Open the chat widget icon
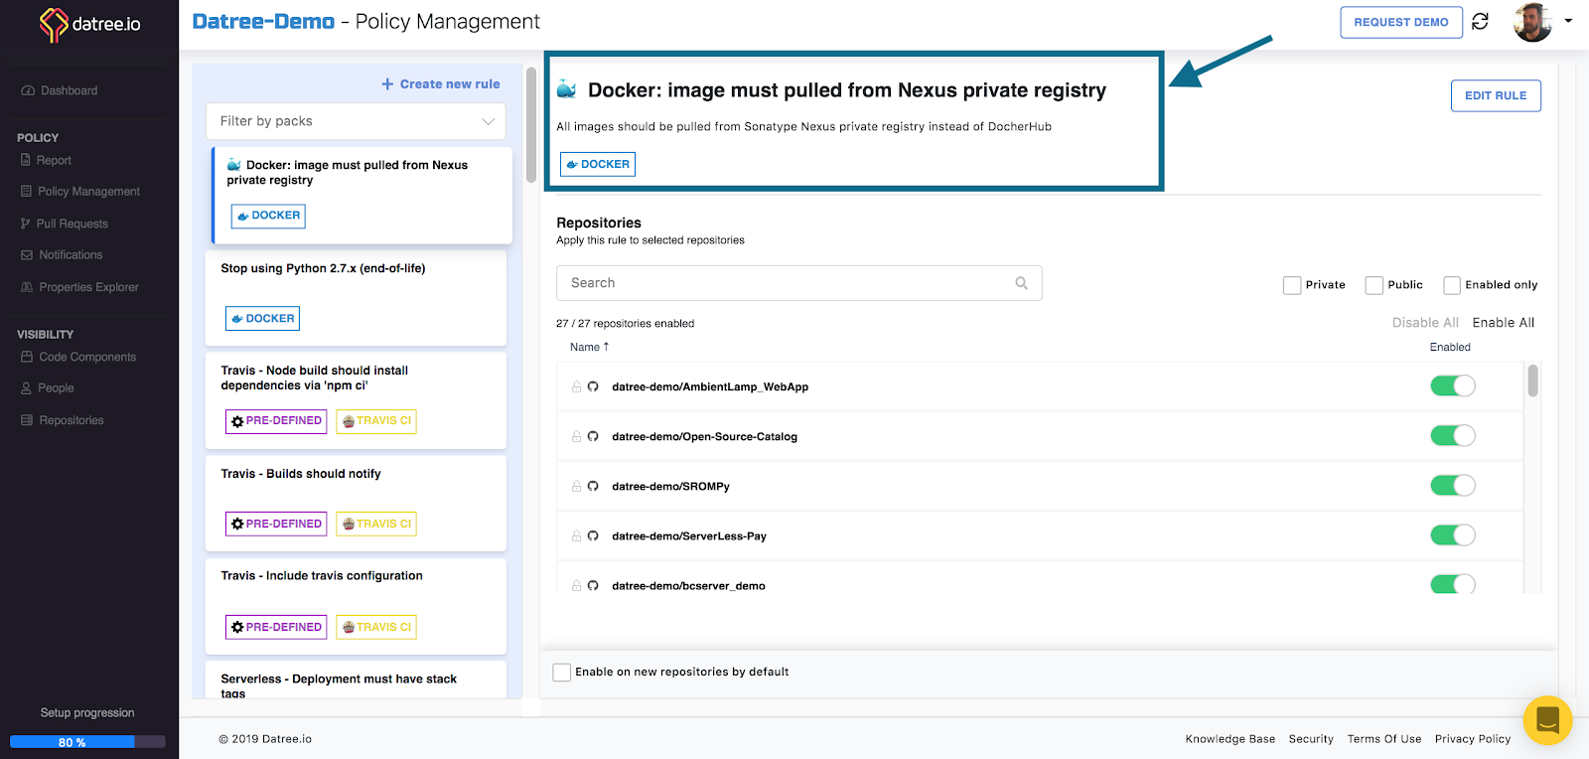Image resolution: width=1589 pixels, height=759 pixels. [1546, 719]
